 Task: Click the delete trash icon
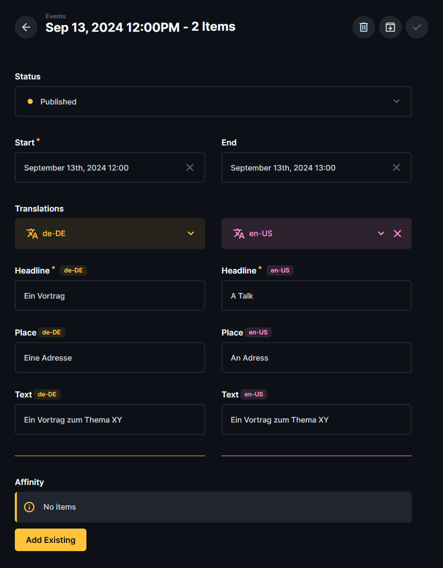pyautogui.click(x=364, y=27)
